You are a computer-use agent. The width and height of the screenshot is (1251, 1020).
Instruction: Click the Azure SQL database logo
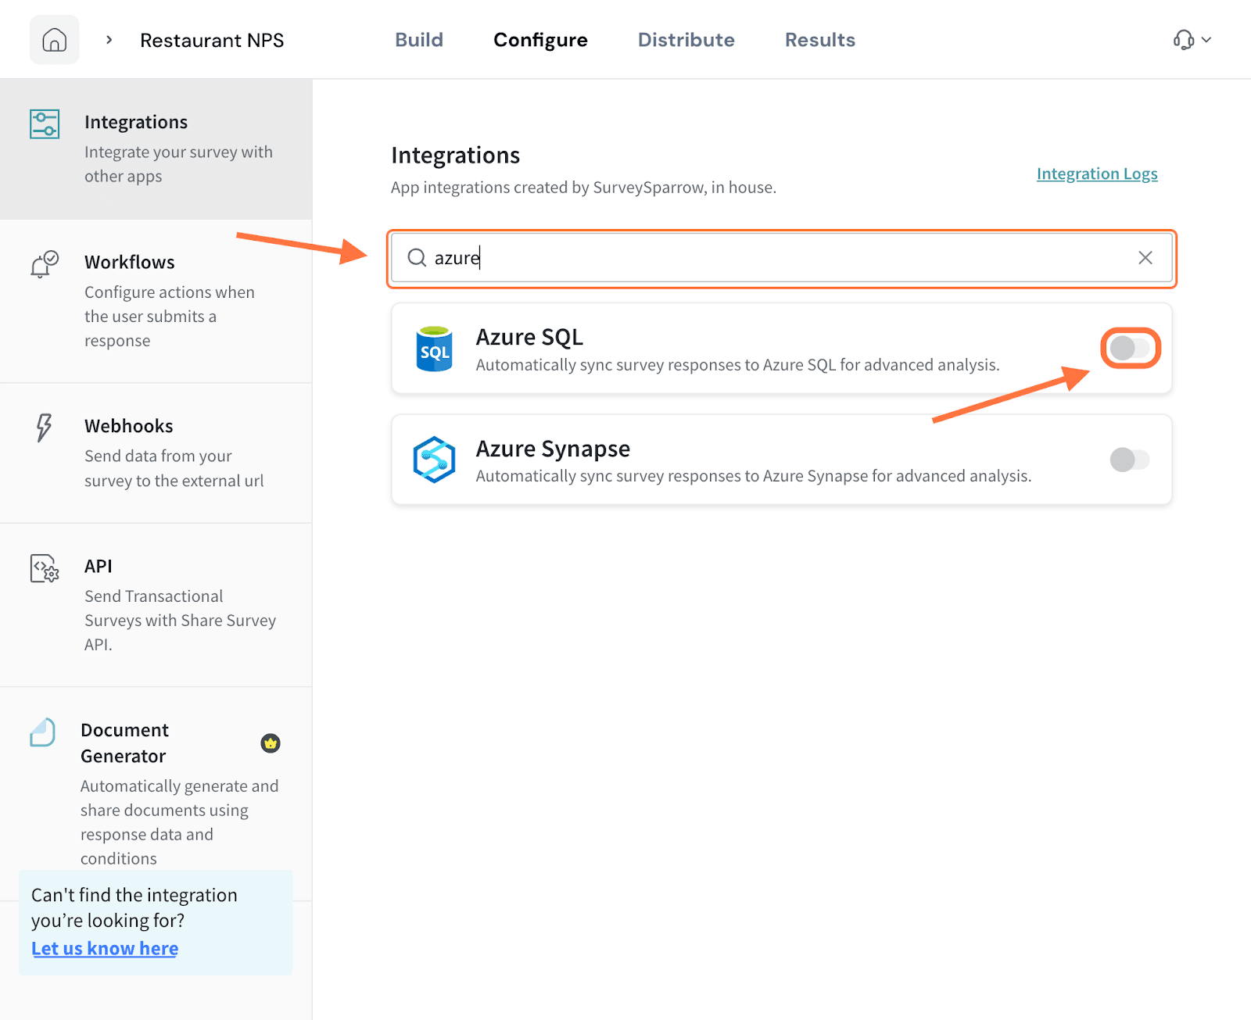(434, 349)
